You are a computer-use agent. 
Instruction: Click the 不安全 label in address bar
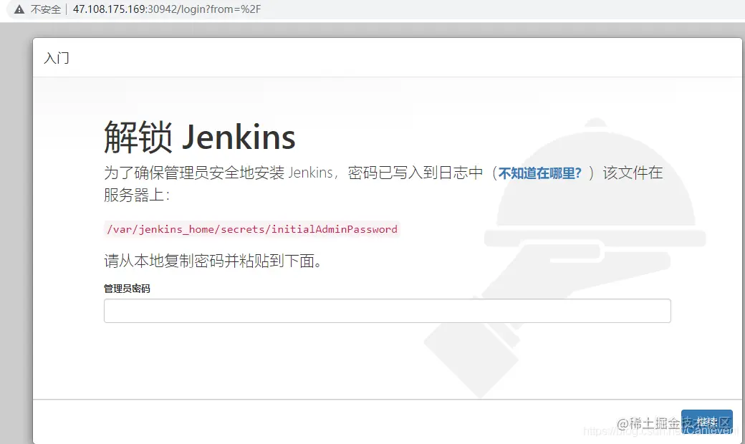[x=46, y=9]
